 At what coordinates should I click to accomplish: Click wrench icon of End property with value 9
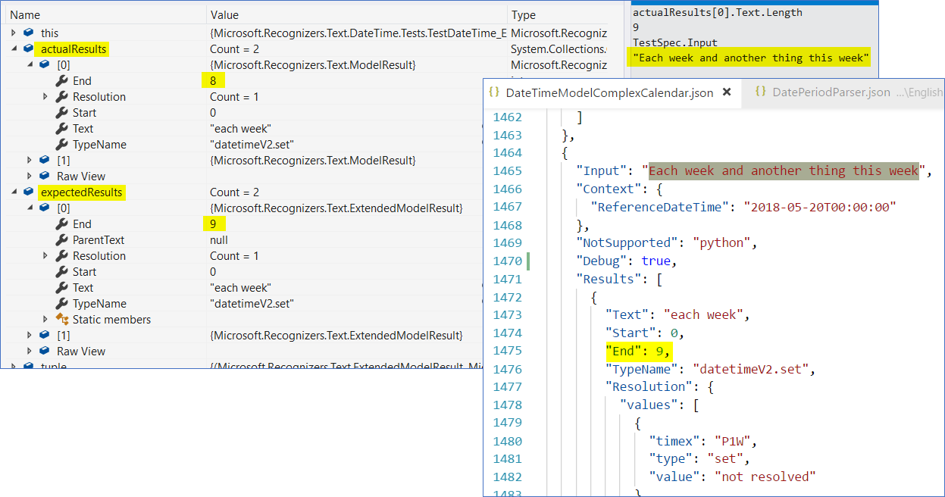pos(62,223)
